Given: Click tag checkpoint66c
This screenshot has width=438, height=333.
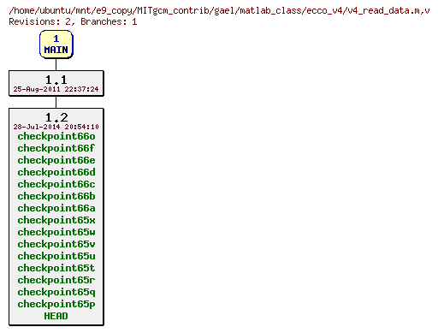Looking at the screenshot, I should 56,184.
